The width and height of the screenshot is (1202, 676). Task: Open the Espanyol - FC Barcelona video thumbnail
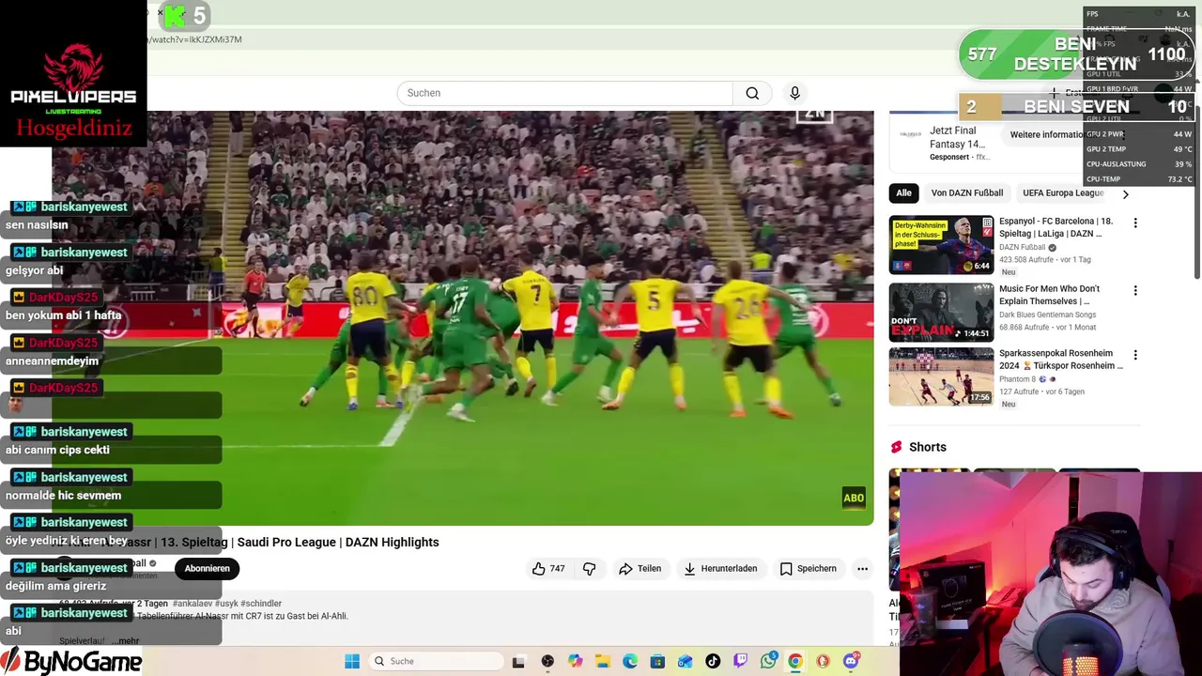(941, 245)
